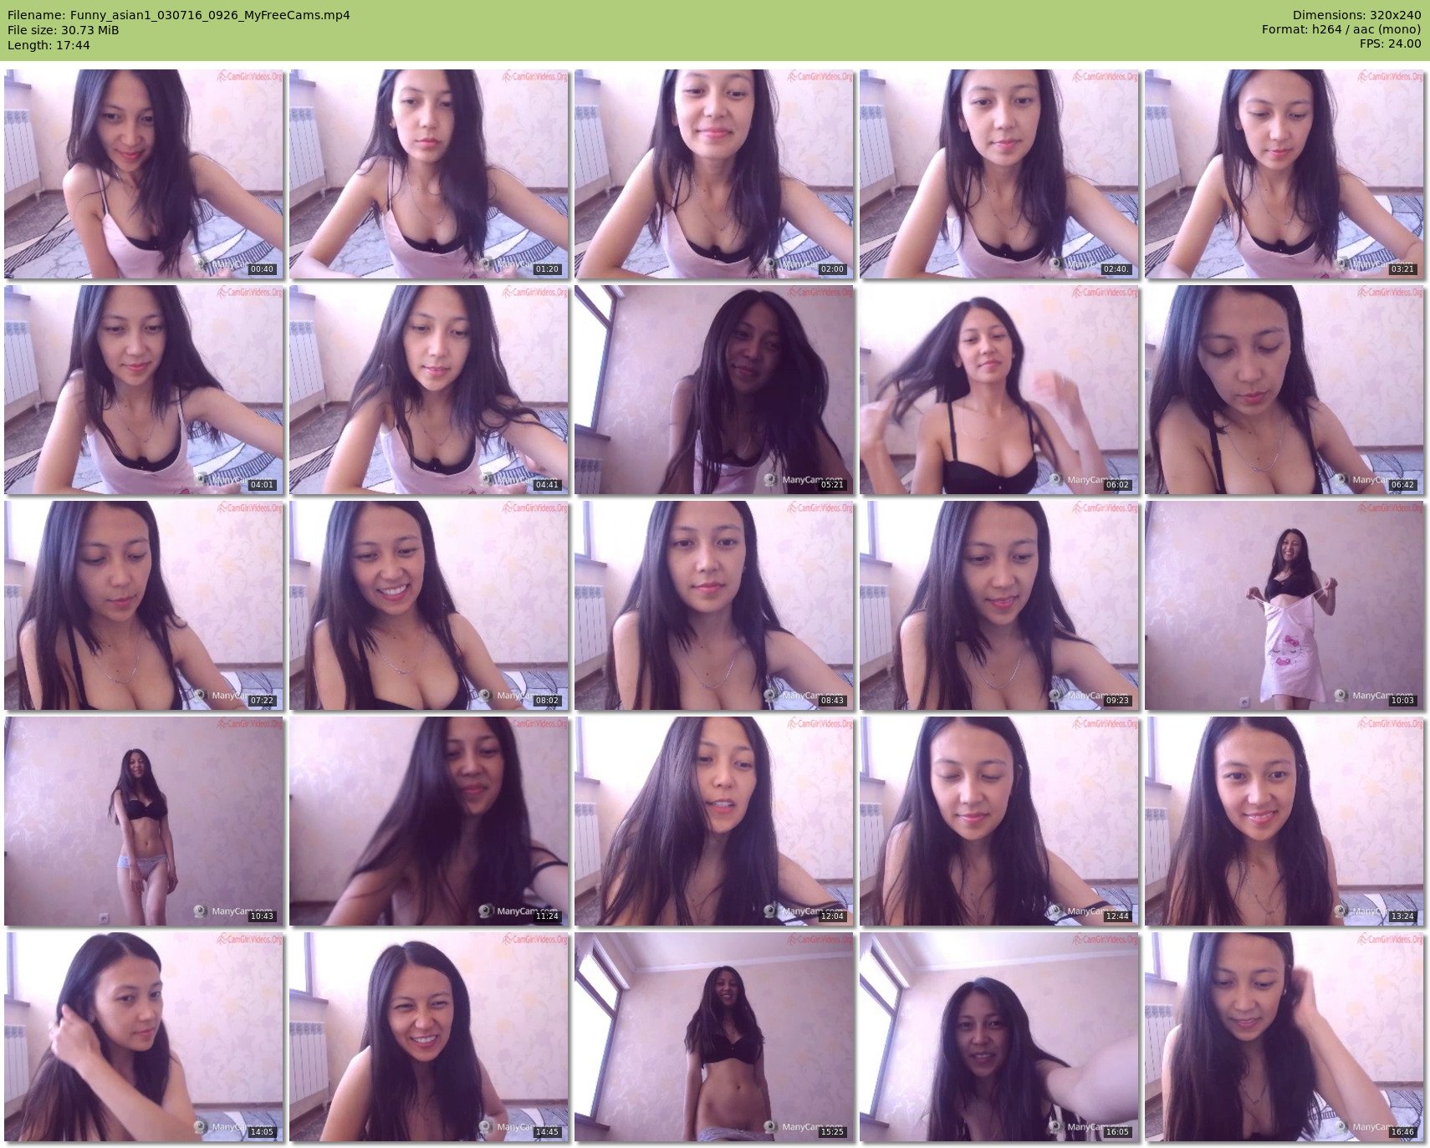Click the frame at 12:04
Image resolution: width=1430 pixels, height=1148 pixels.
pyautogui.click(x=714, y=821)
